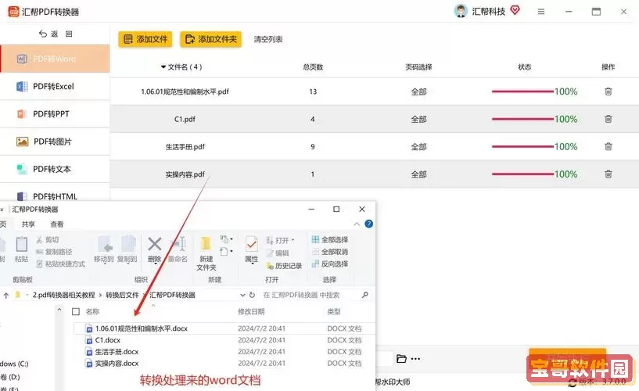The height and width of the screenshot is (391, 639).
Task: Click 新建文件夹 in the Explorer ribbon
Action: click(x=206, y=254)
